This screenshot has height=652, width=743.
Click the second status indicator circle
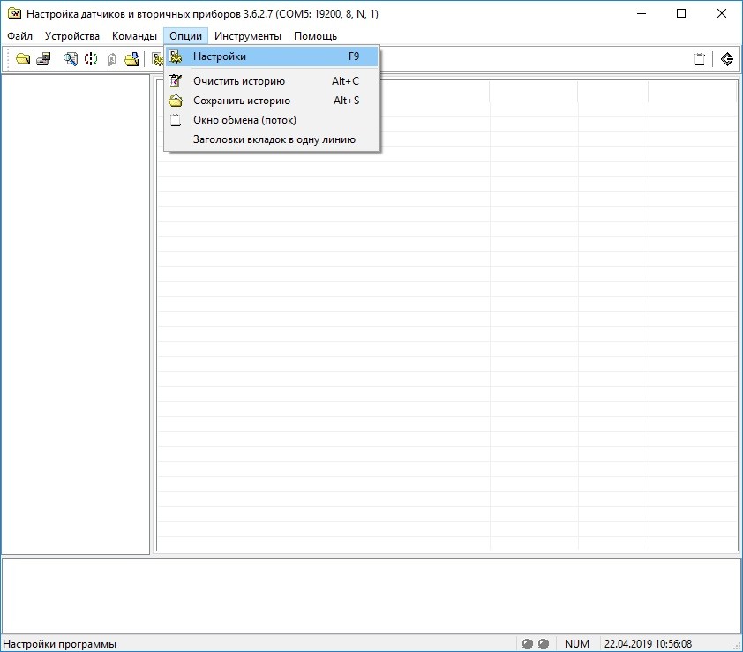tap(544, 643)
